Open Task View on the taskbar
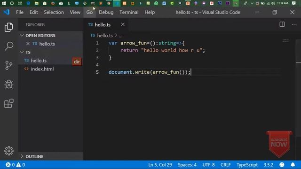Screen dimensions: 301x169 pos(20,3)
